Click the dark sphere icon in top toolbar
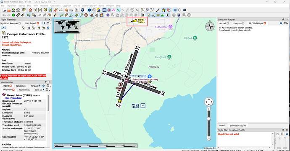The width and height of the screenshot is (290, 151). click(x=185, y=10)
